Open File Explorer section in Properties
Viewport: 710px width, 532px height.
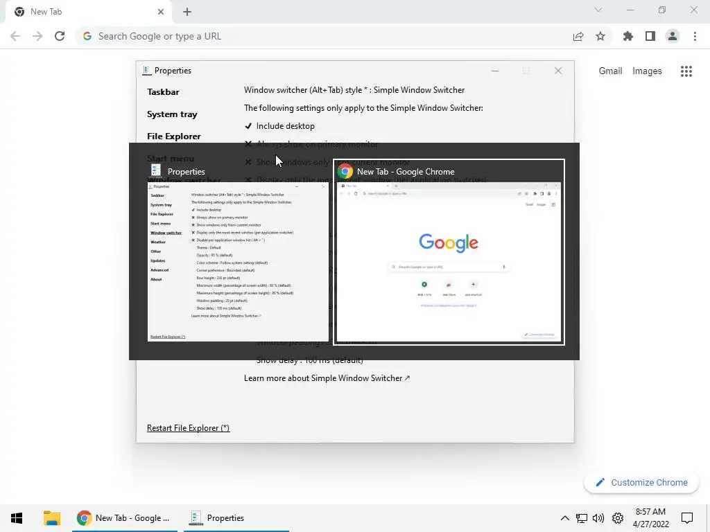pyautogui.click(x=174, y=136)
